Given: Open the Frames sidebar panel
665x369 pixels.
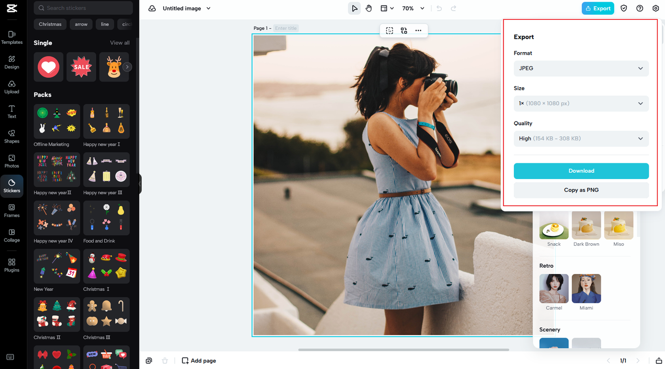Looking at the screenshot, I should 12,211.
